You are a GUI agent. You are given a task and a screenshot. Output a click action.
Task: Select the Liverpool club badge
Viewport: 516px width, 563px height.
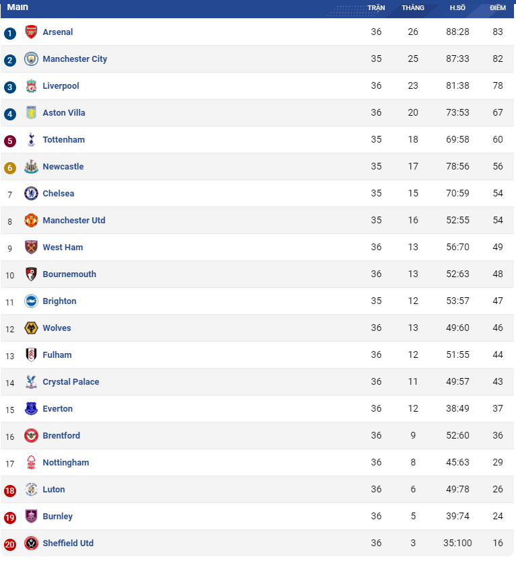click(31, 86)
